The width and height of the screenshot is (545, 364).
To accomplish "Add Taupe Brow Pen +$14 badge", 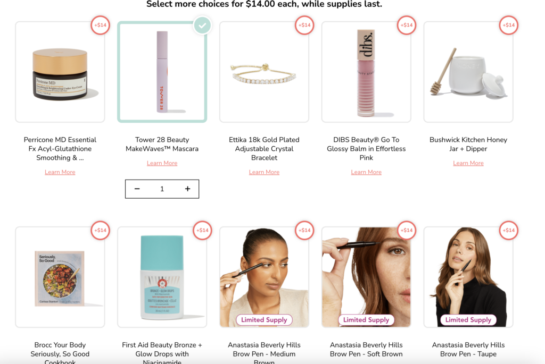I will [x=508, y=231].
